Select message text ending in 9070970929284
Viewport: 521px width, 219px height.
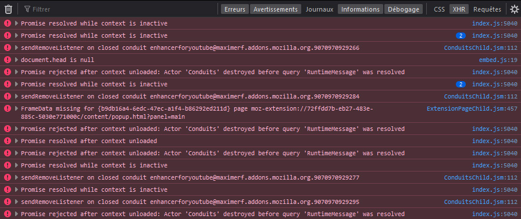click(x=190, y=96)
